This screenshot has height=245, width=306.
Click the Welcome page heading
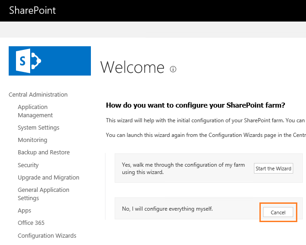pos(132,67)
